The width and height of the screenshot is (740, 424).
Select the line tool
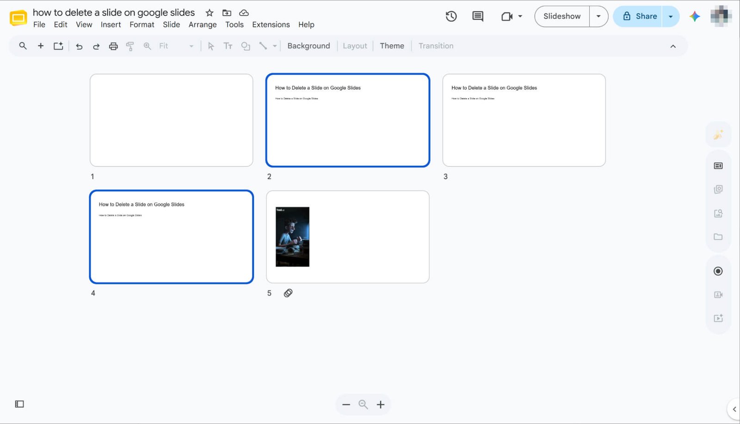click(263, 46)
